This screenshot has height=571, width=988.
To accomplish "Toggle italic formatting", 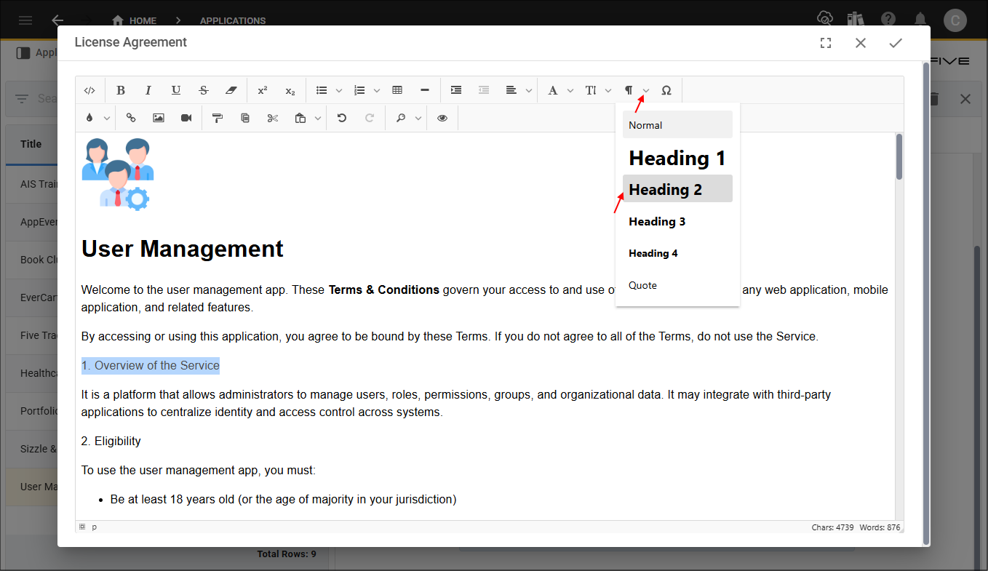I will pos(148,90).
